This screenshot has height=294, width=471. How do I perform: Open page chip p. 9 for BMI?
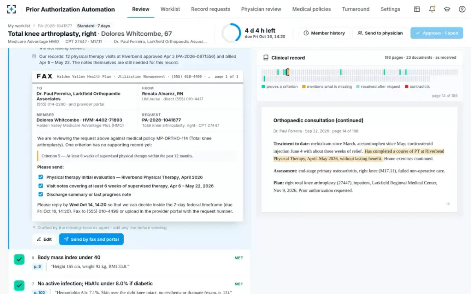point(37,267)
